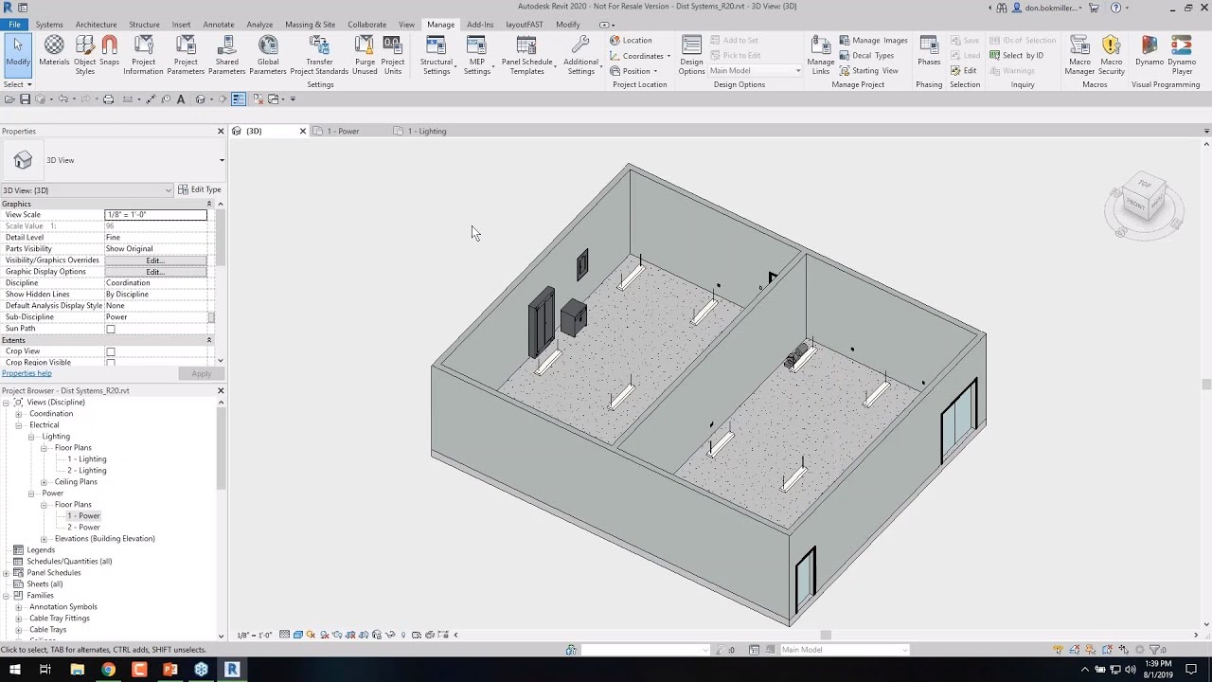Toggle the Crop View checkbox
The width and height of the screenshot is (1212, 682).
[111, 352]
